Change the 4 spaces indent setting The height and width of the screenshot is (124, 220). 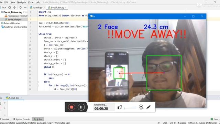(182, 123)
